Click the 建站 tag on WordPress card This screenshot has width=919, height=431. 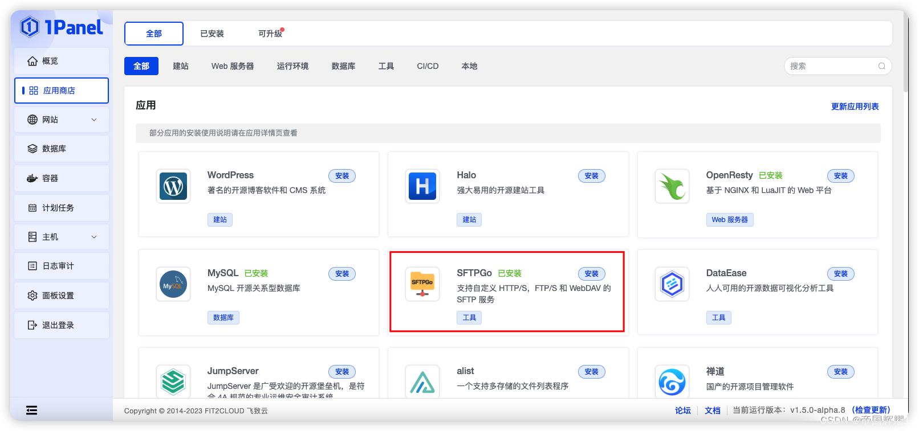(x=220, y=220)
